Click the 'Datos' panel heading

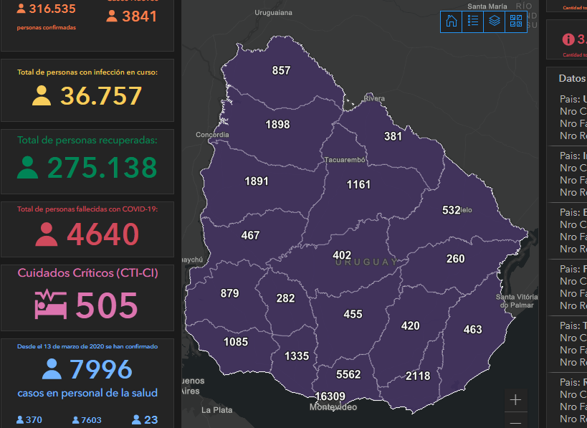point(573,78)
